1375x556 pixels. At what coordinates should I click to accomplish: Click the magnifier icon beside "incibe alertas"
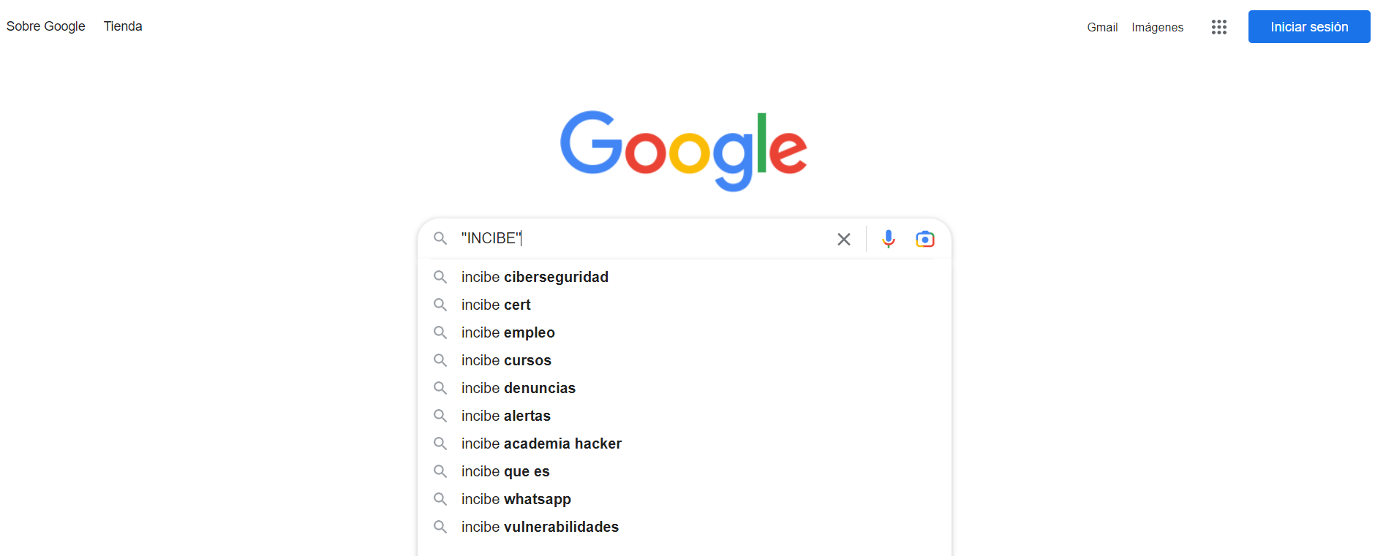click(x=440, y=416)
